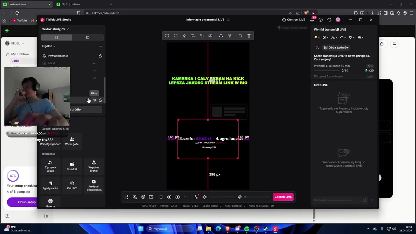Screen dimensions: 416x234
Task: Switch to portrait phone layout tab
Action: coord(57,37)
